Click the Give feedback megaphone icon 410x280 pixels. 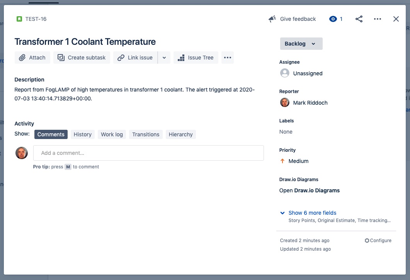tap(272, 19)
